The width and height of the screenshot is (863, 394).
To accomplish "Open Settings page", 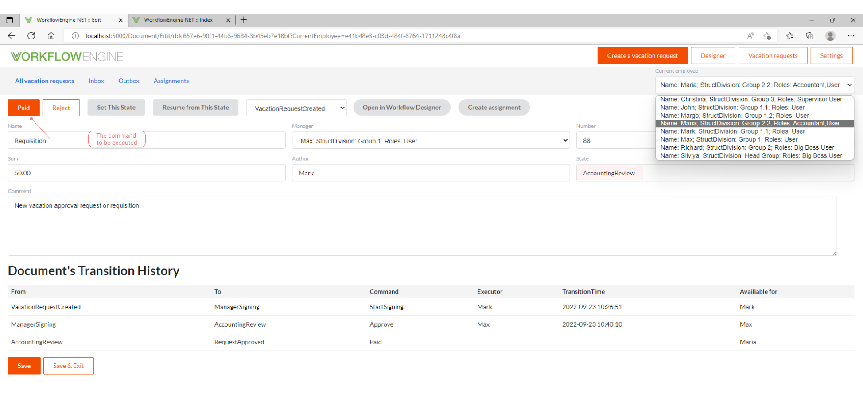I will click(x=831, y=56).
